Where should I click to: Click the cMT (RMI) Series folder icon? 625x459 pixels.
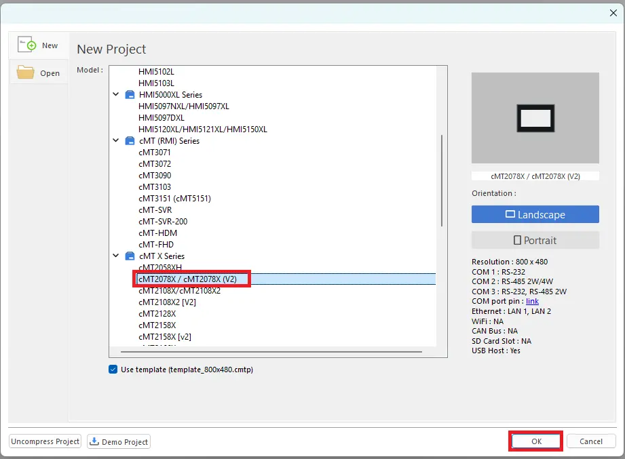130,141
